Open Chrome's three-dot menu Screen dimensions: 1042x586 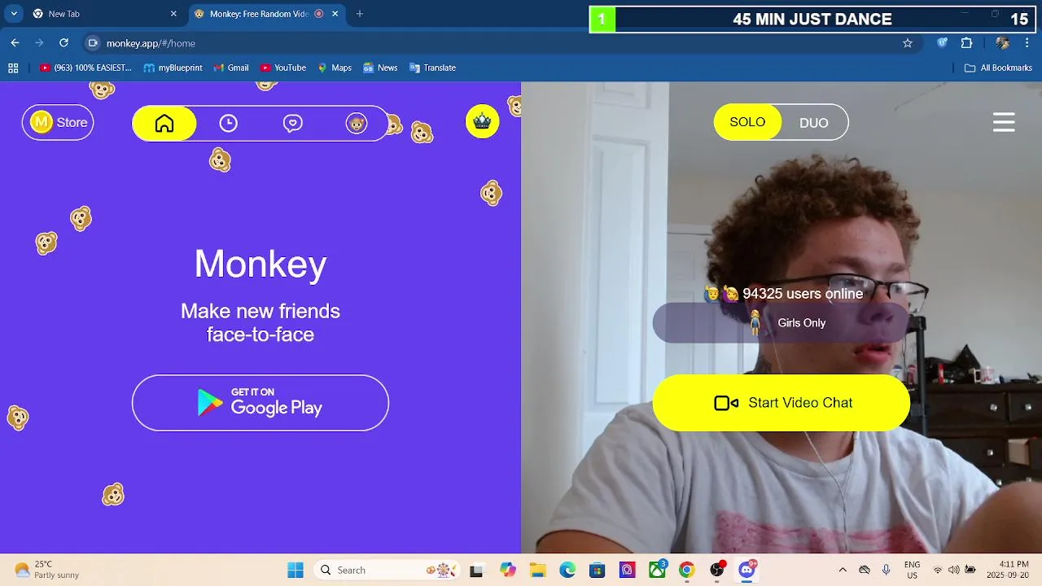click(x=1028, y=43)
